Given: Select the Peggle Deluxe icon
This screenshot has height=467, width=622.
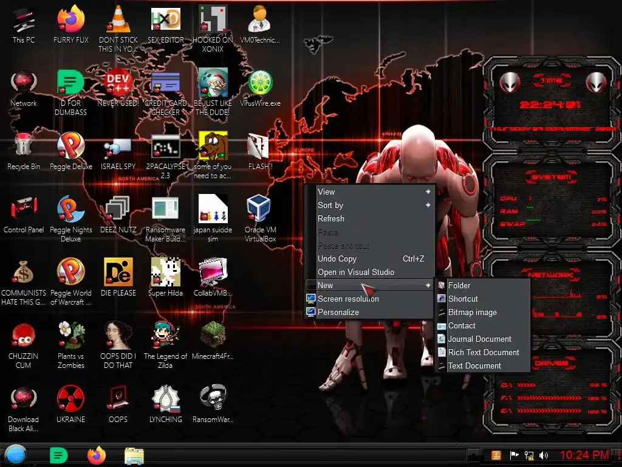Looking at the screenshot, I should pyautogui.click(x=70, y=151).
